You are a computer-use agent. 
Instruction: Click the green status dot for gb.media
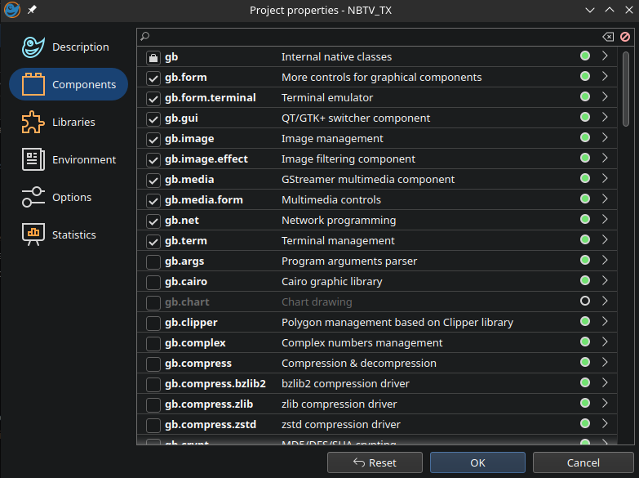point(585,179)
